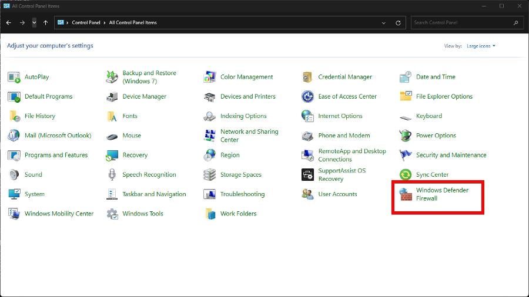Open SupportAssist OS Recovery link
Screen dimensions: 529x297
[x=341, y=175]
